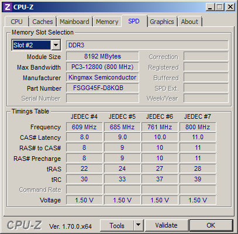The image size is (238, 234).
Task: Click the PC3-12800 (800 MHz) bandwidth value
Action: [x=102, y=67]
